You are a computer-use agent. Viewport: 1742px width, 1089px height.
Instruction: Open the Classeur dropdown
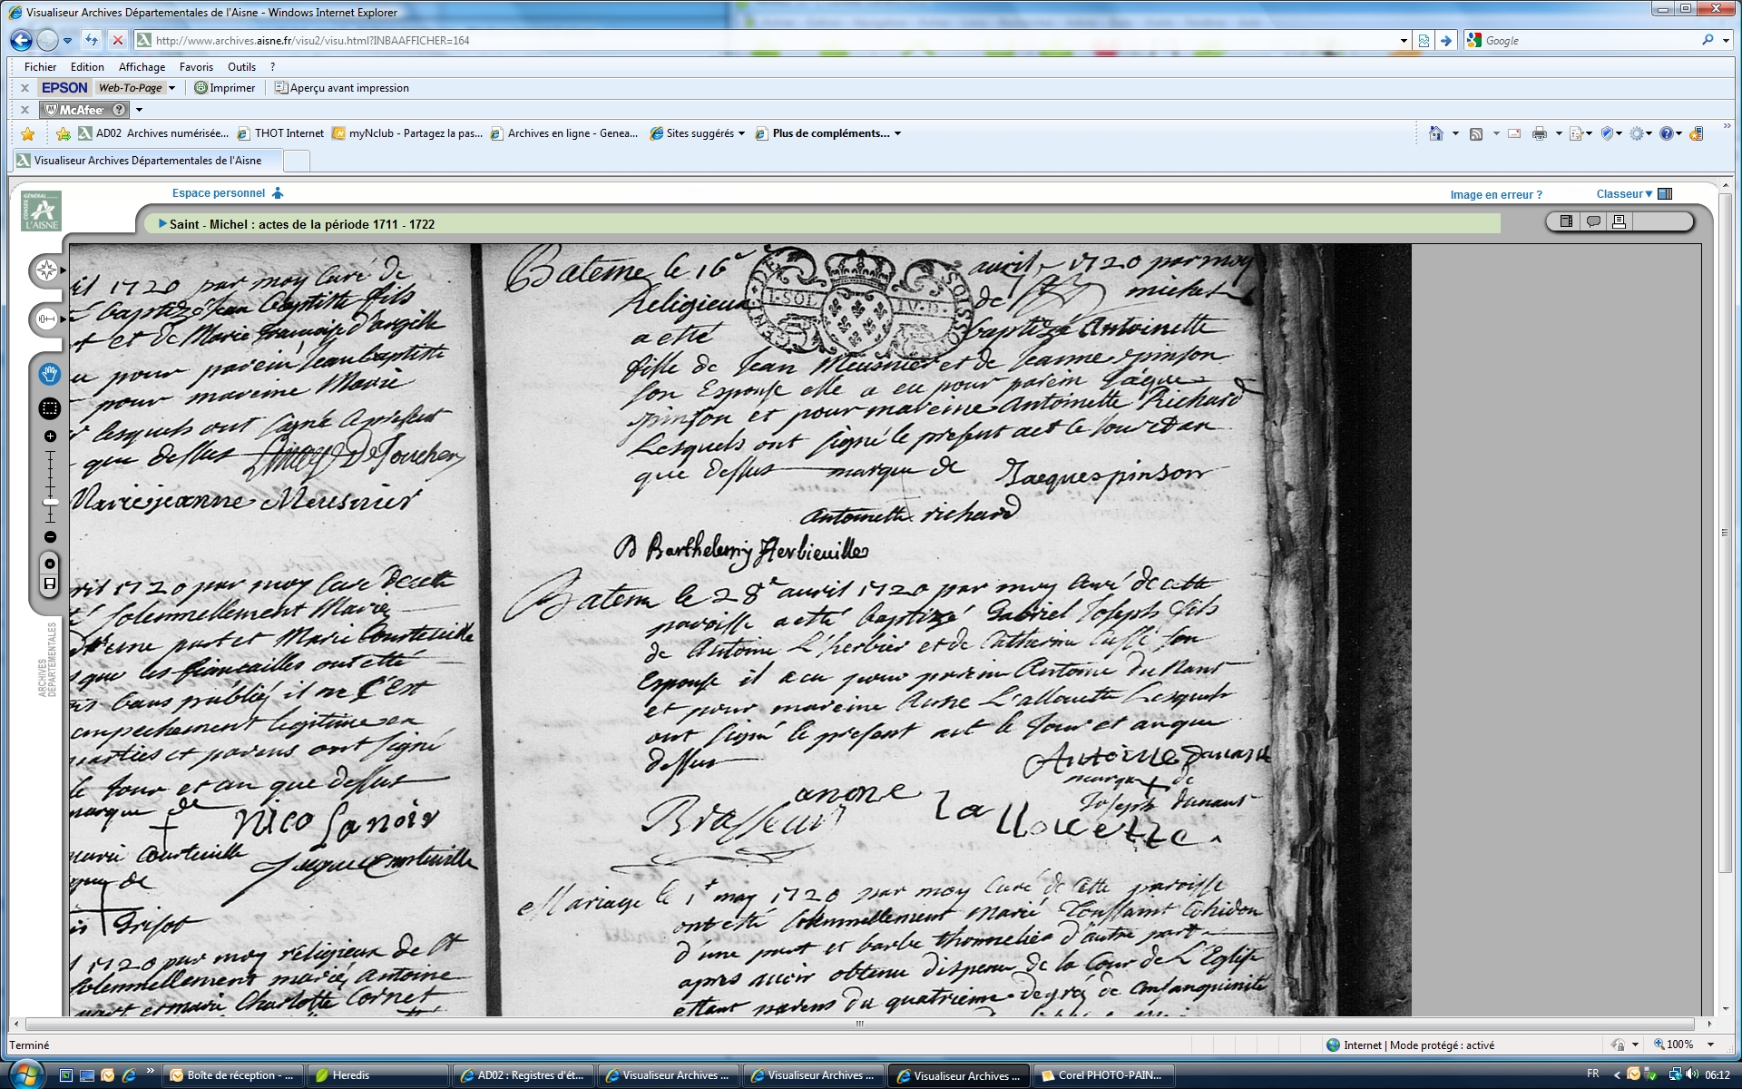[x=1624, y=194]
